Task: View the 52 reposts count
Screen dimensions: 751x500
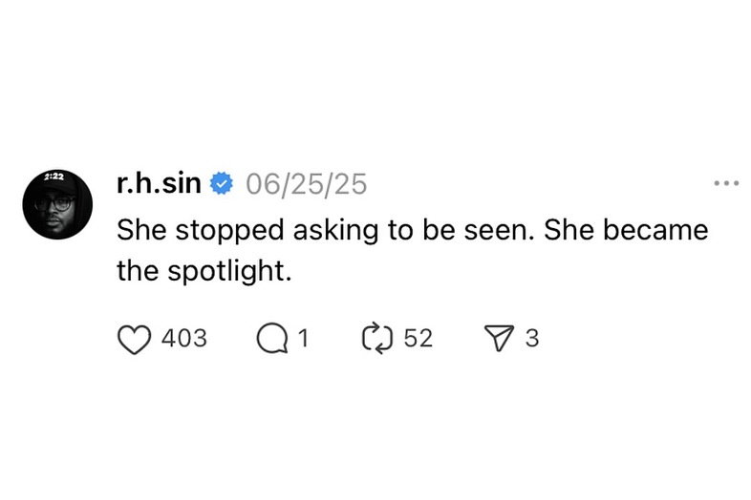Action: coord(418,339)
